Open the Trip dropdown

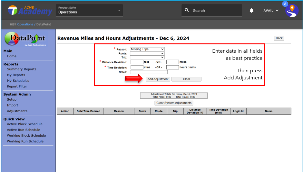click(x=147, y=57)
